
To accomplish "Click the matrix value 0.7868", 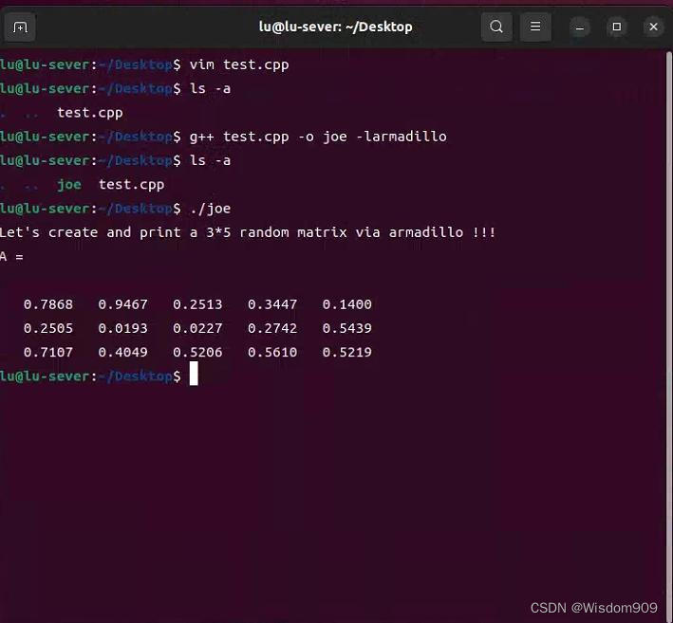I will (48, 304).
